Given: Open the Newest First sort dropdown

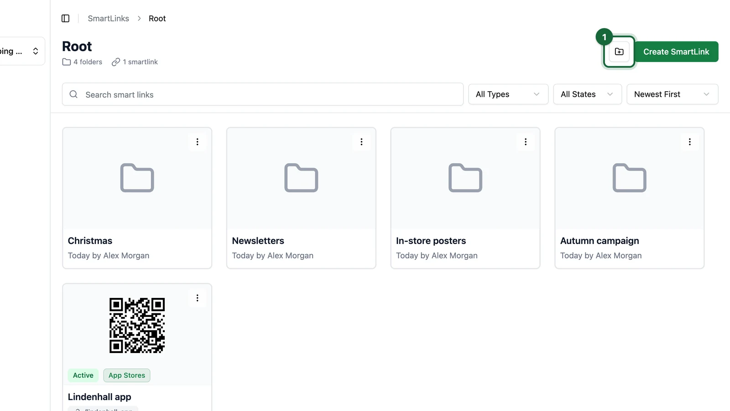Looking at the screenshot, I should 673,94.
